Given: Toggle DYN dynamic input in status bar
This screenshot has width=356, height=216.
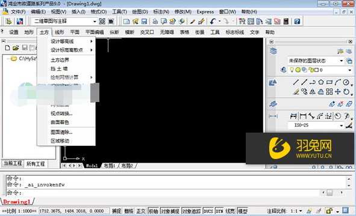Looking at the screenshot, I should click(219, 211).
